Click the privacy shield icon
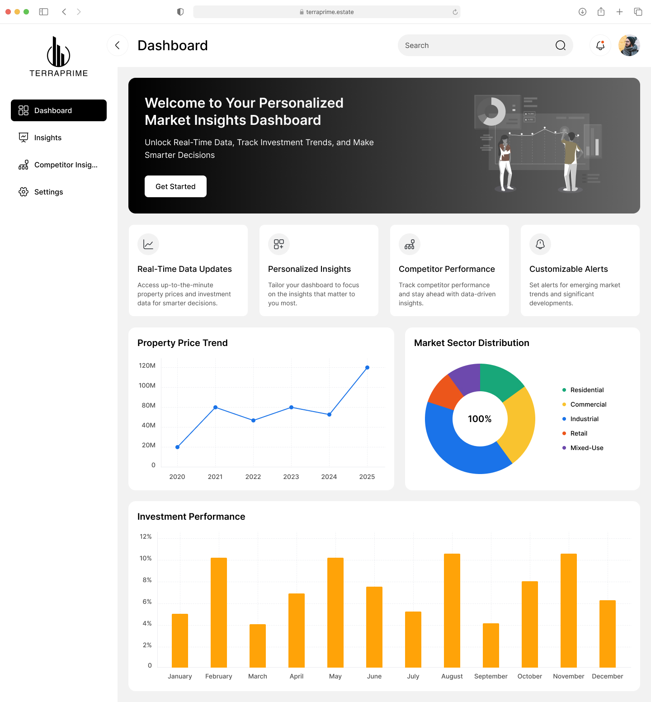The height and width of the screenshot is (702, 651). tap(180, 12)
